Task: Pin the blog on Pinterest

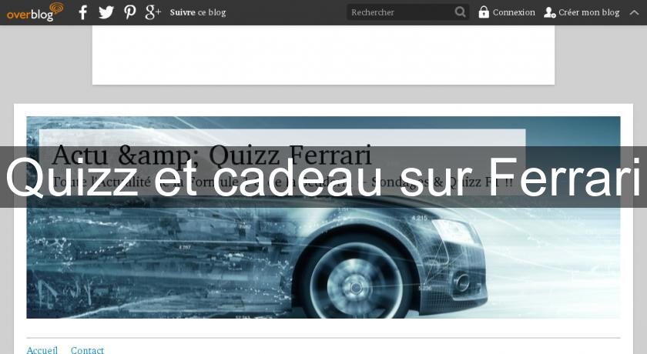Action: pyautogui.click(x=130, y=12)
